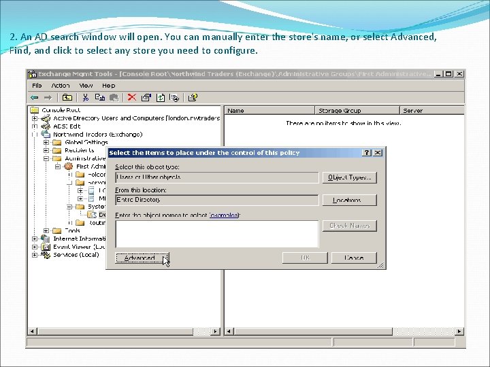Click the Back arrow toolbar icon
The width and height of the screenshot is (490, 367).
coord(35,98)
